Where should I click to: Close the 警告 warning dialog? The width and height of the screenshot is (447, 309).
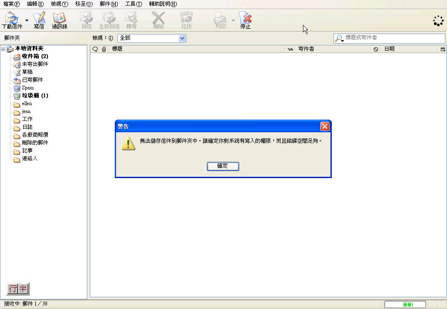click(x=325, y=126)
